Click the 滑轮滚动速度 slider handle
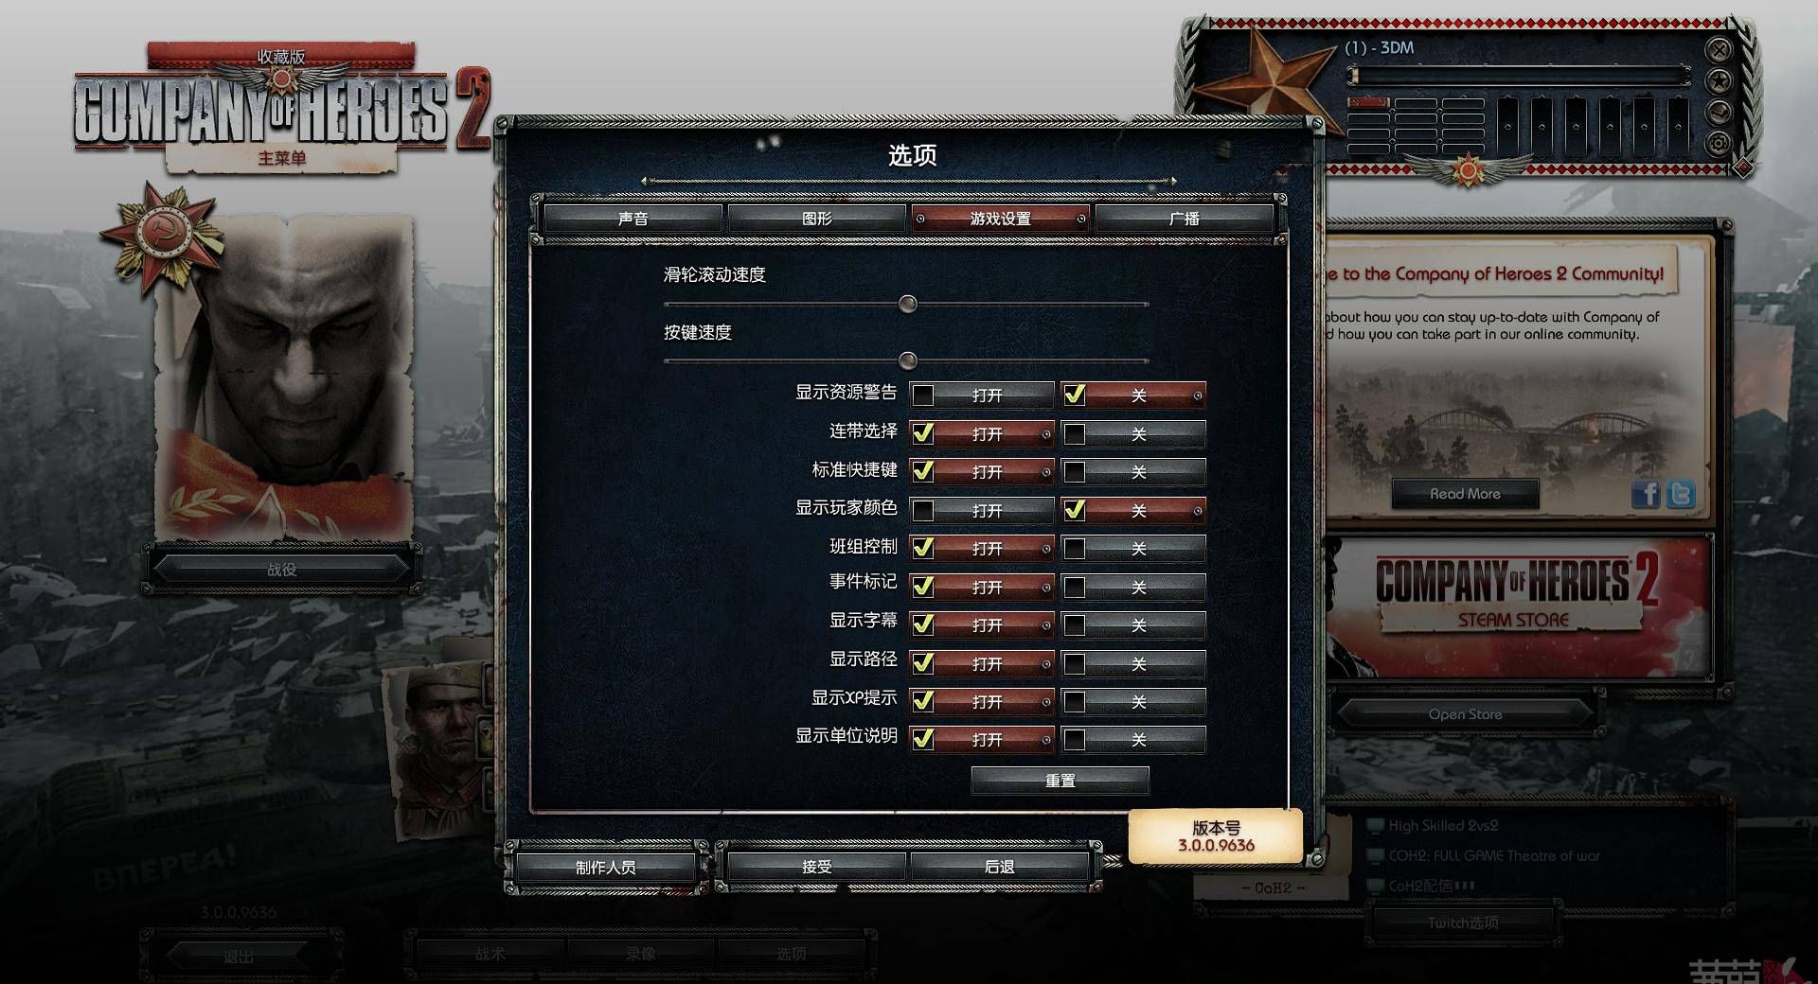Viewport: 1818px width, 984px height. 907,304
